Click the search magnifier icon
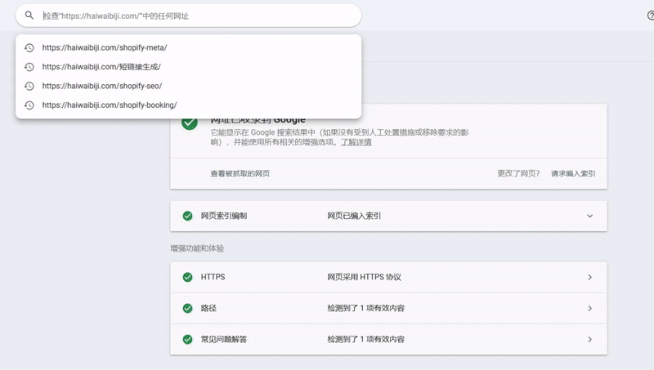The image size is (654, 370). pos(29,16)
